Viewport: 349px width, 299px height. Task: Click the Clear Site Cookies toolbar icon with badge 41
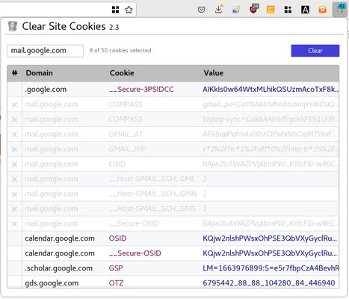click(x=340, y=10)
